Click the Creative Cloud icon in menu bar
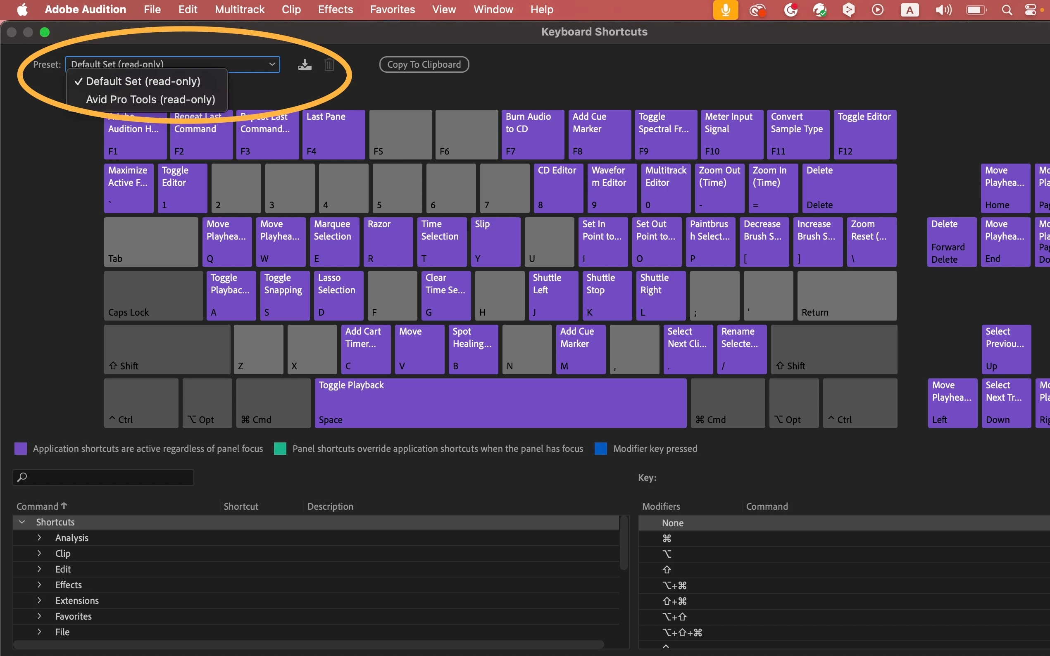The image size is (1050, 656). [757, 10]
